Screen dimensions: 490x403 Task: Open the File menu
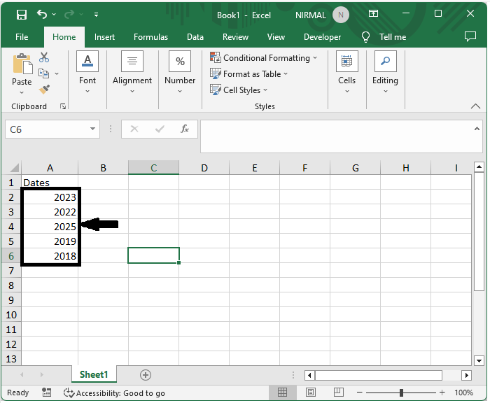[22, 37]
